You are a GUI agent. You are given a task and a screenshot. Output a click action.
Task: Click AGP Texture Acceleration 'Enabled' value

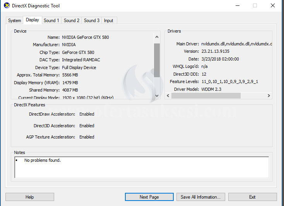click(87, 137)
